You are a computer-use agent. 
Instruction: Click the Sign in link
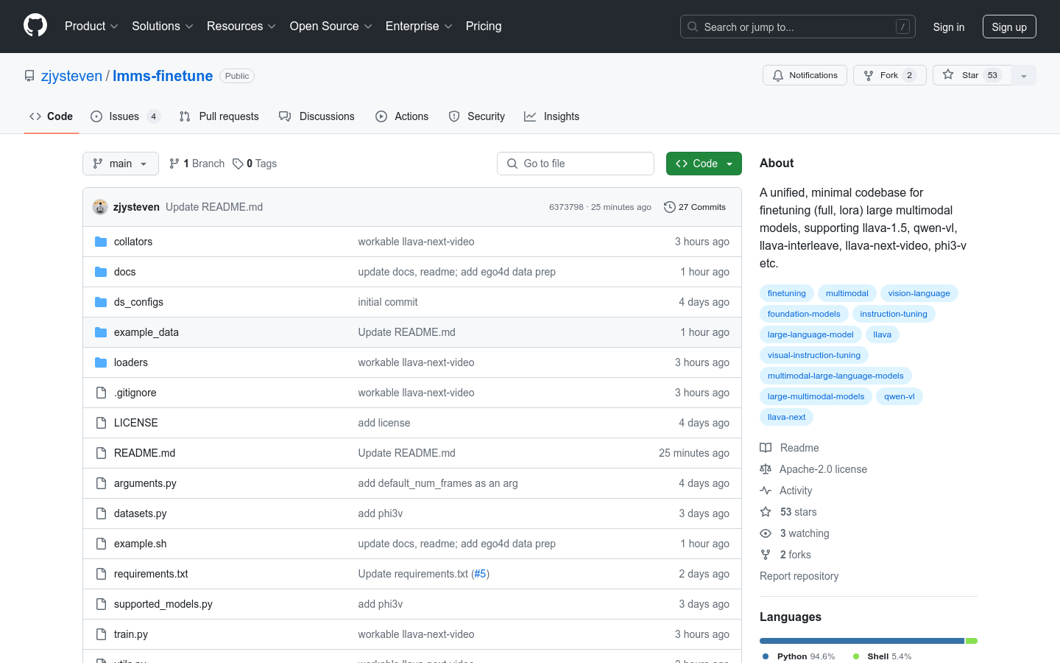point(949,27)
